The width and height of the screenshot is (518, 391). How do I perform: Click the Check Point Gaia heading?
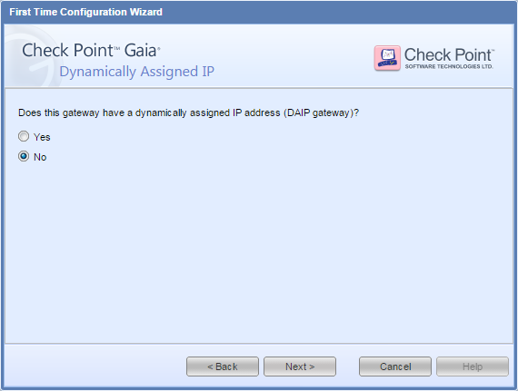pyautogui.click(x=91, y=51)
